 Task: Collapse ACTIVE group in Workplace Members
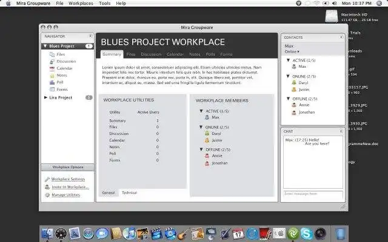201,111
